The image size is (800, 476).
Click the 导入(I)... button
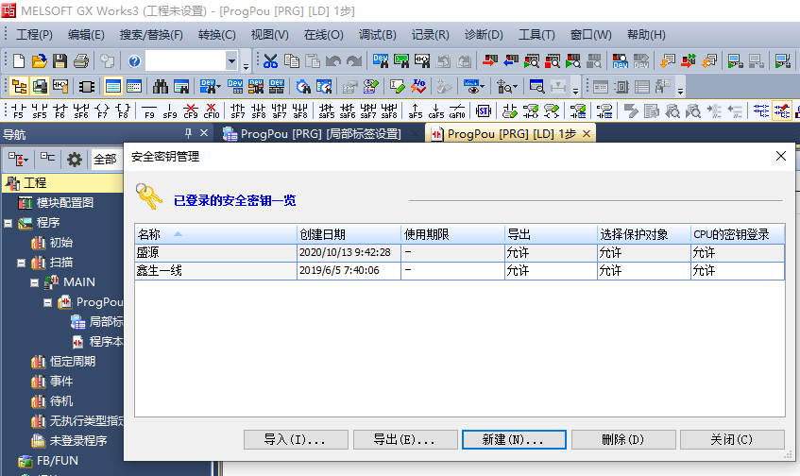[297, 440]
